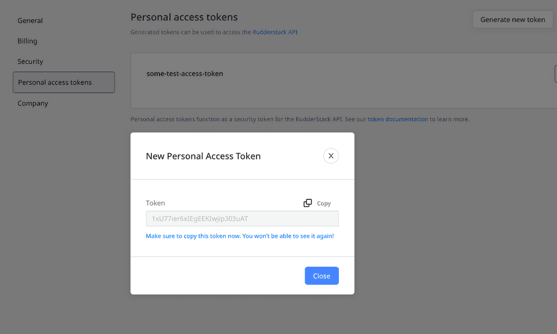Click the Generate new token button

point(512,19)
